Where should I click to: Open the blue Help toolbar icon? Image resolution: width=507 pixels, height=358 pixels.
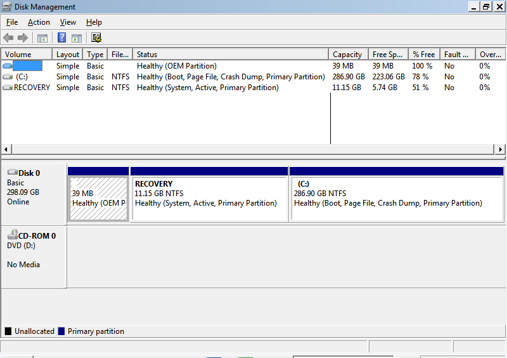tap(61, 38)
